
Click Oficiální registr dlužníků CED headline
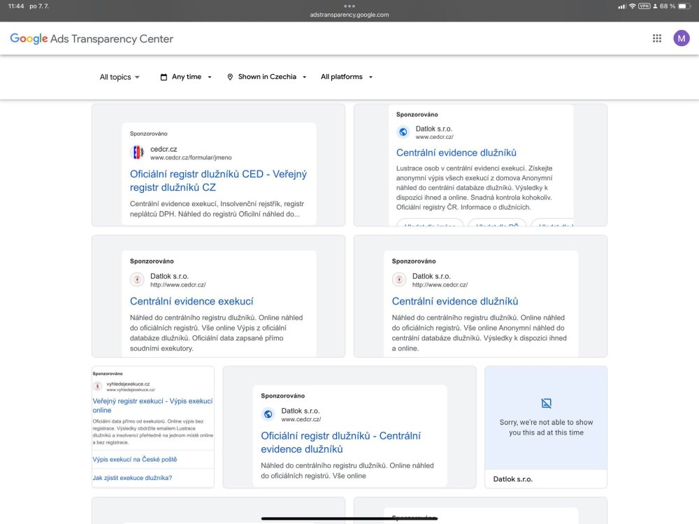click(x=218, y=181)
